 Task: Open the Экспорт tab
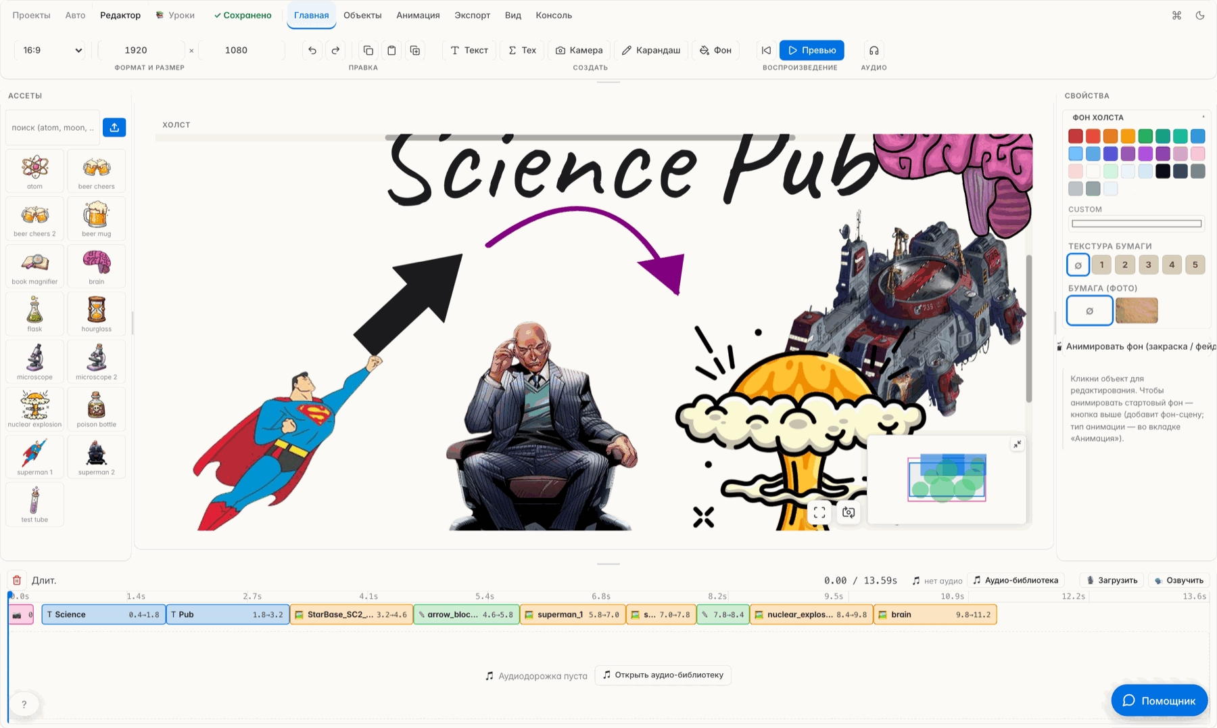click(472, 15)
